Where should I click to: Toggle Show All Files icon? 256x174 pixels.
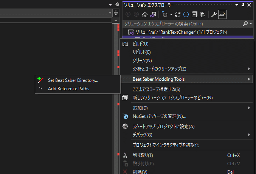coord(203,14)
